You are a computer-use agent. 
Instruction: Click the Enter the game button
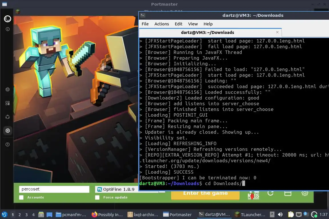pos(205,195)
